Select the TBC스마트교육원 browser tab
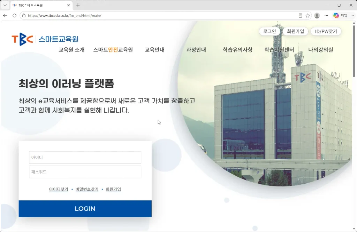Viewport: 357px width, 232px height. pyautogui.click(x=41, y=5)
